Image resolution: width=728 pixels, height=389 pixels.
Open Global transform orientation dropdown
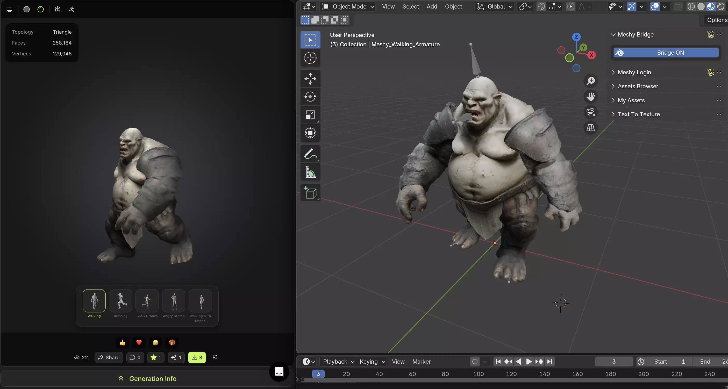click(x=494, y=6)
